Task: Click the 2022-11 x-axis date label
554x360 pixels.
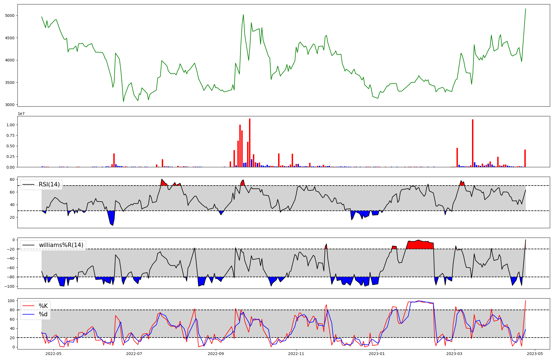Action: [x=296, y=354]
